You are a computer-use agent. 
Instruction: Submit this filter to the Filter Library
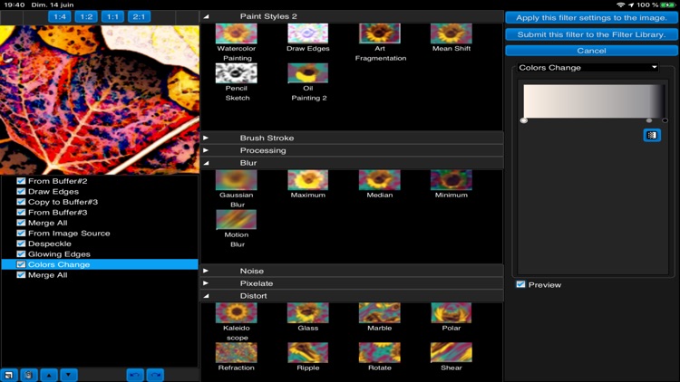(591, 34)
